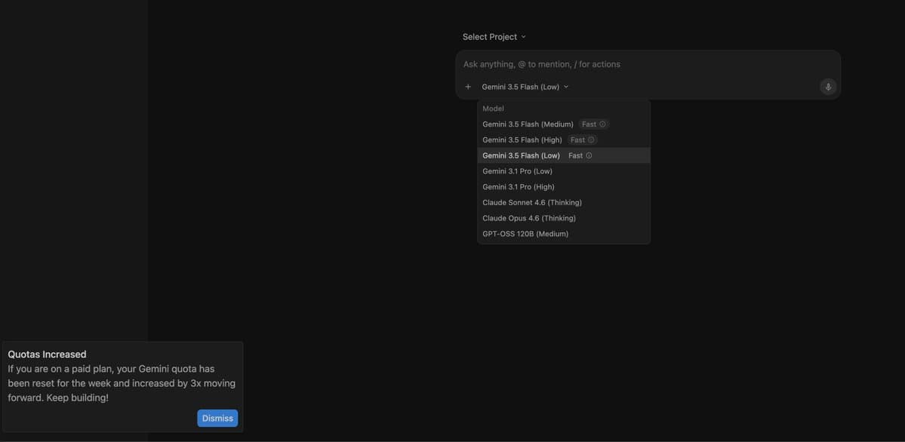The width and height of the screenshot is (905, 442).
Task: Pick Gemini 3.1 Pro (Low) from list
Action: coord(564,171)
